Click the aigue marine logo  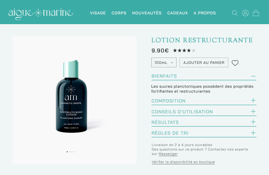pos(41,13)
